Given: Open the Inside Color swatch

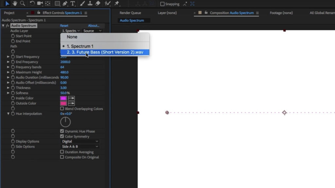Looking at the screenshot, I should point(63,98).
